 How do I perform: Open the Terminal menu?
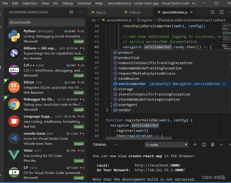tap(84, 3)
